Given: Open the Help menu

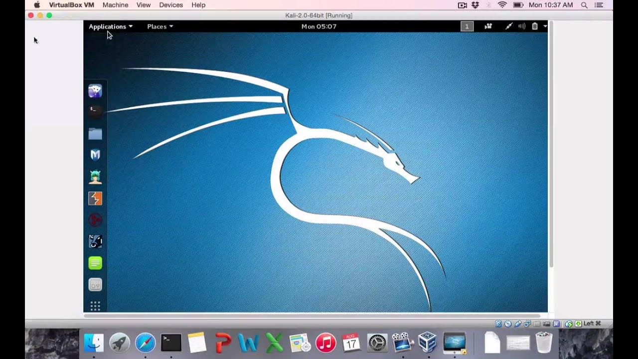Looking at the screenshot, I should [198, 5].
